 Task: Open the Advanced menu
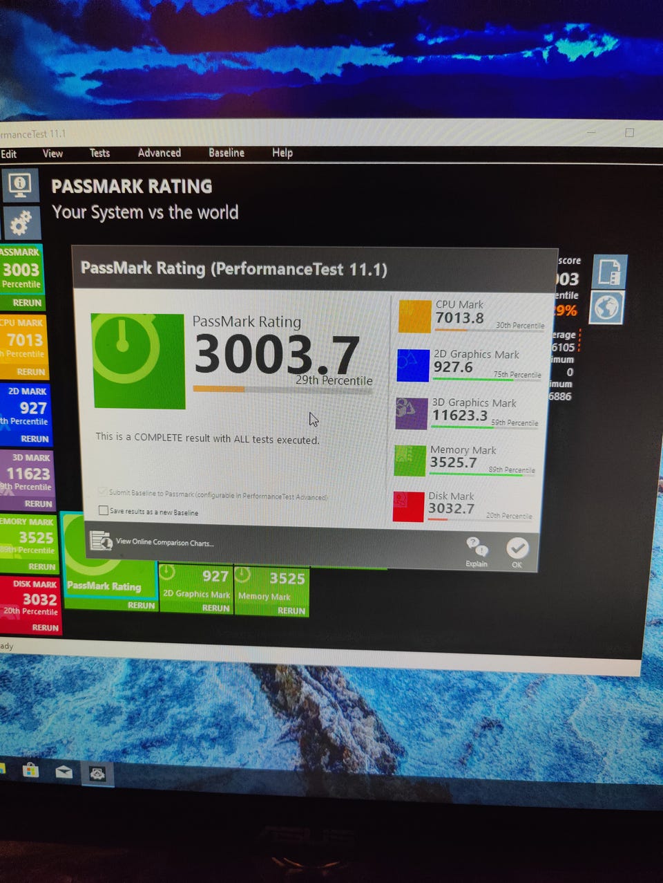coord(160,153)
